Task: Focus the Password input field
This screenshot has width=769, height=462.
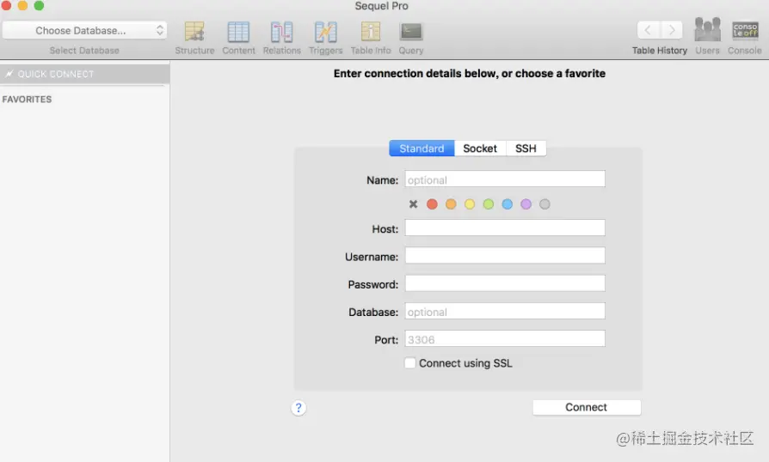Action: point(505,283)
